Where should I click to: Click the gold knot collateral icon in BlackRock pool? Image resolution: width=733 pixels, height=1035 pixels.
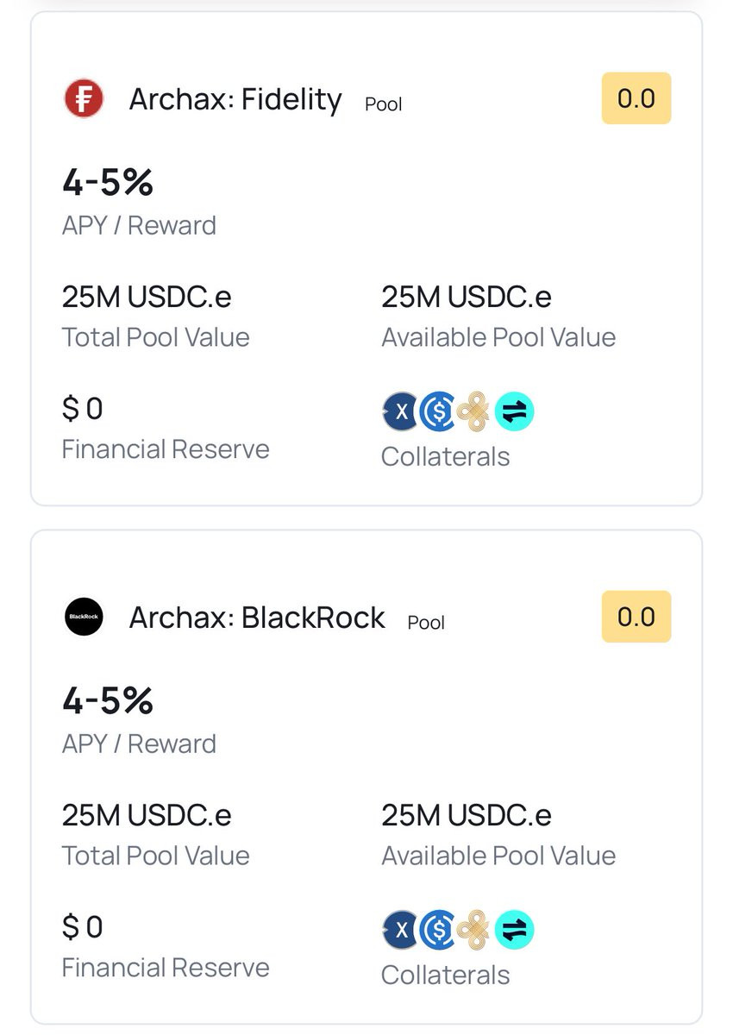(x=473, y=931)
